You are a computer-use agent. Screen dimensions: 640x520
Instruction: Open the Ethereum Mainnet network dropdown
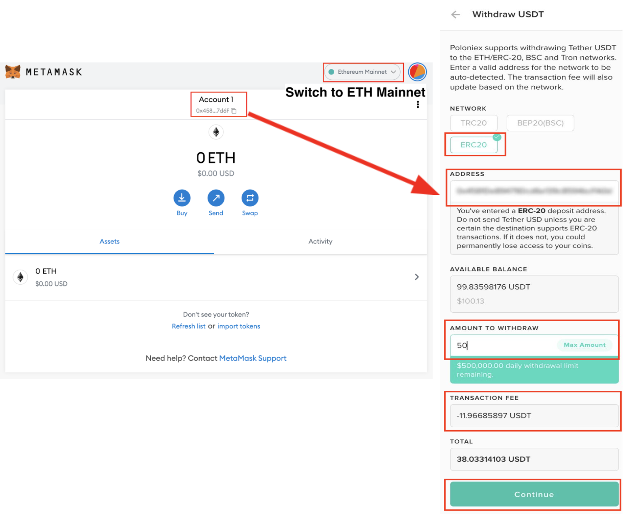coord(363,72)
